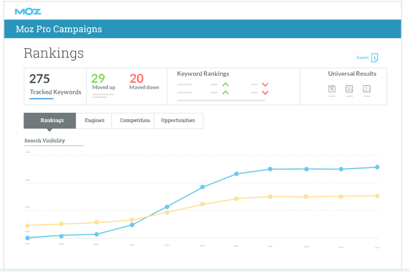The image size is (409, 272).
Task: Click the last yellow data point on the chart
Action: (x=377, y=196)
